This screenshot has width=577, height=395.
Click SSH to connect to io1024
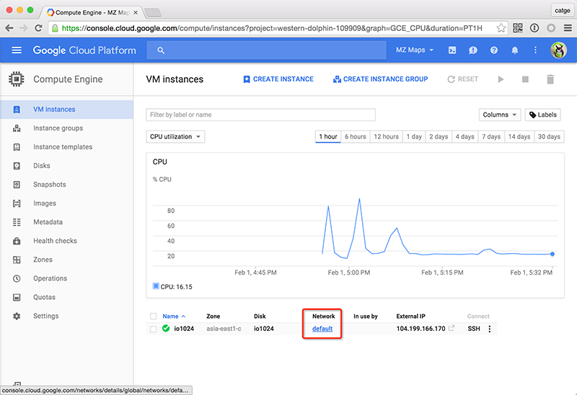(474, 329)
